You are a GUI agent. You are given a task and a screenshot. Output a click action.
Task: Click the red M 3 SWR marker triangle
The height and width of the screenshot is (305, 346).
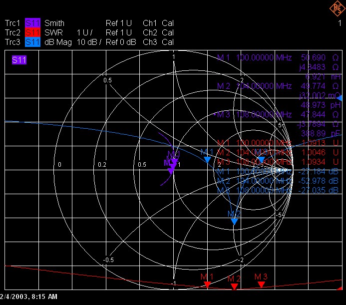[x=261, y=285]
